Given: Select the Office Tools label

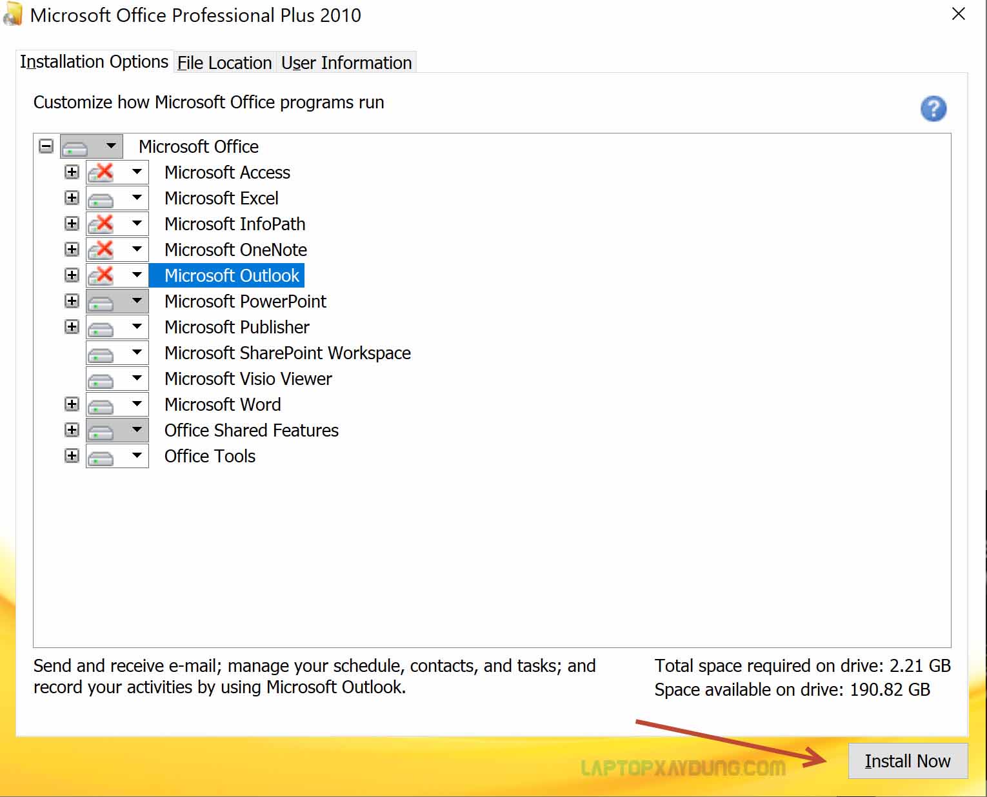Looking at the screenshot, I should coord(210,456).
